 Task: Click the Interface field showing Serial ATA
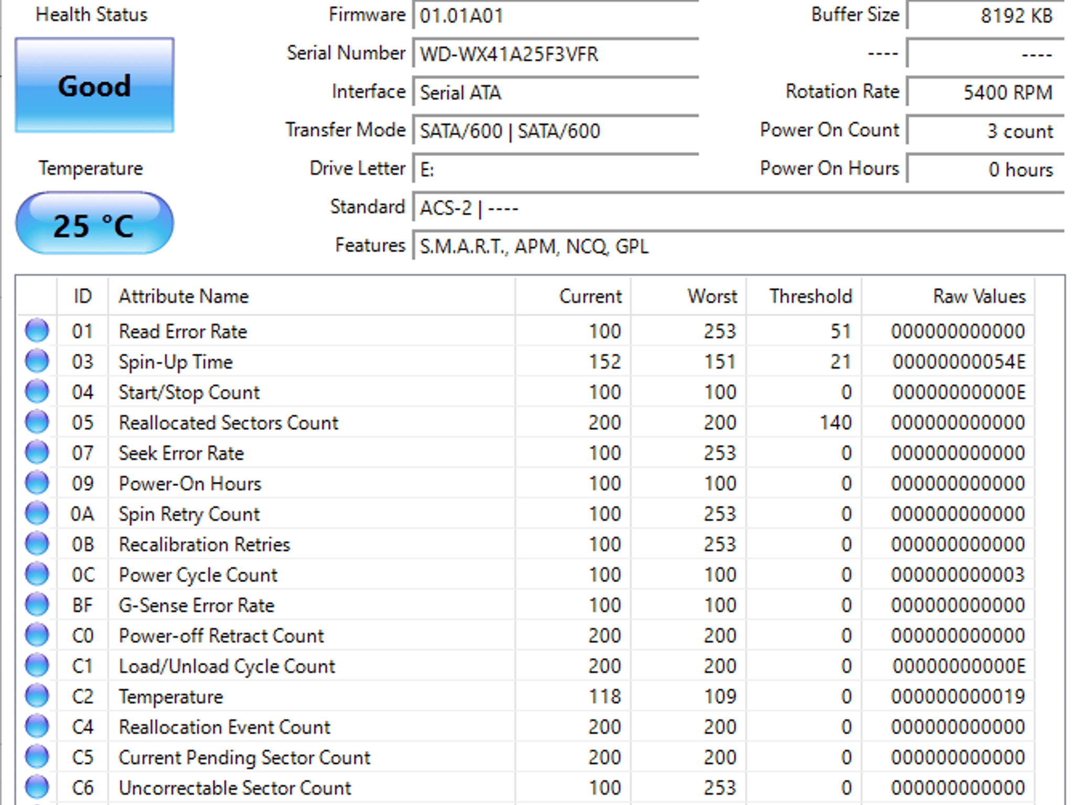click(x=556, y=92)
